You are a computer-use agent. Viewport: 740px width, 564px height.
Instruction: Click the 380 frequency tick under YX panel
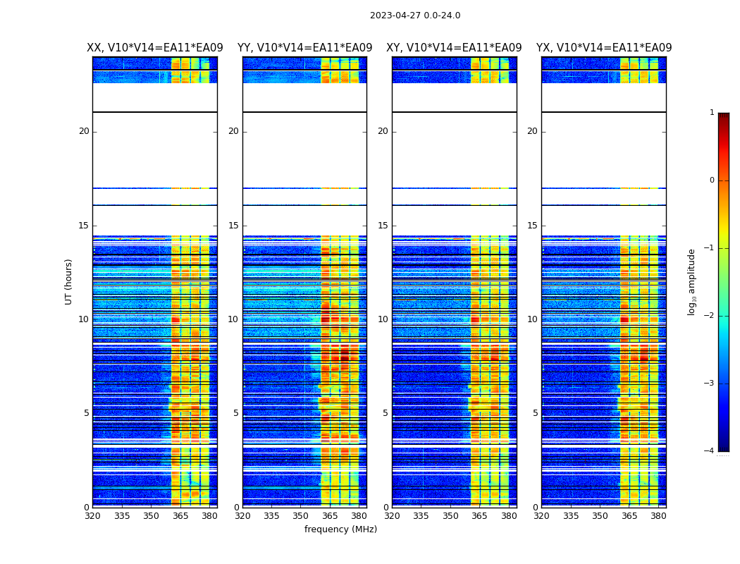click(658, 516)
